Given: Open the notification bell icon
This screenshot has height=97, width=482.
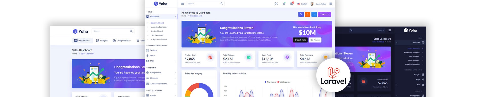Looking at the screenshot, I should tap(284, 4).
